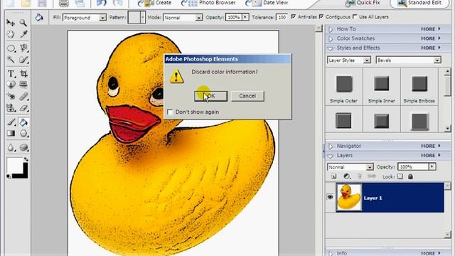Select the Zoom magnifier tool
Screen dimensions: 455x256
coord(23,23)
